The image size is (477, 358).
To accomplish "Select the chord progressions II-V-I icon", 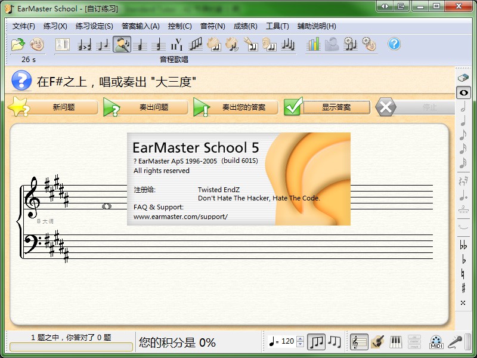I will click(x=176, y=45).
